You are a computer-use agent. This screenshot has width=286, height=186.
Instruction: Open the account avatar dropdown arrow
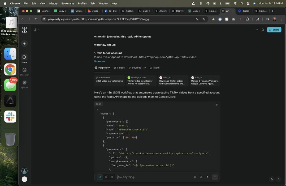(28, 171)
